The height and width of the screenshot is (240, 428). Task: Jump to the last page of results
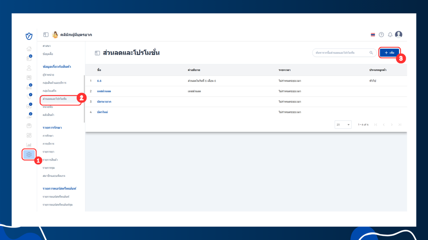click(400, 124)
